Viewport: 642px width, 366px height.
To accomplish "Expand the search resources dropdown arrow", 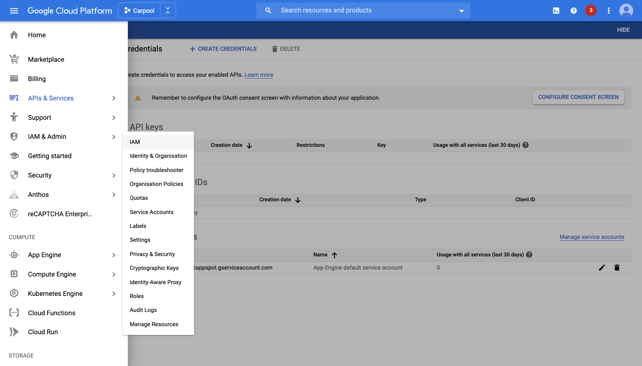I will coord(461,10).
